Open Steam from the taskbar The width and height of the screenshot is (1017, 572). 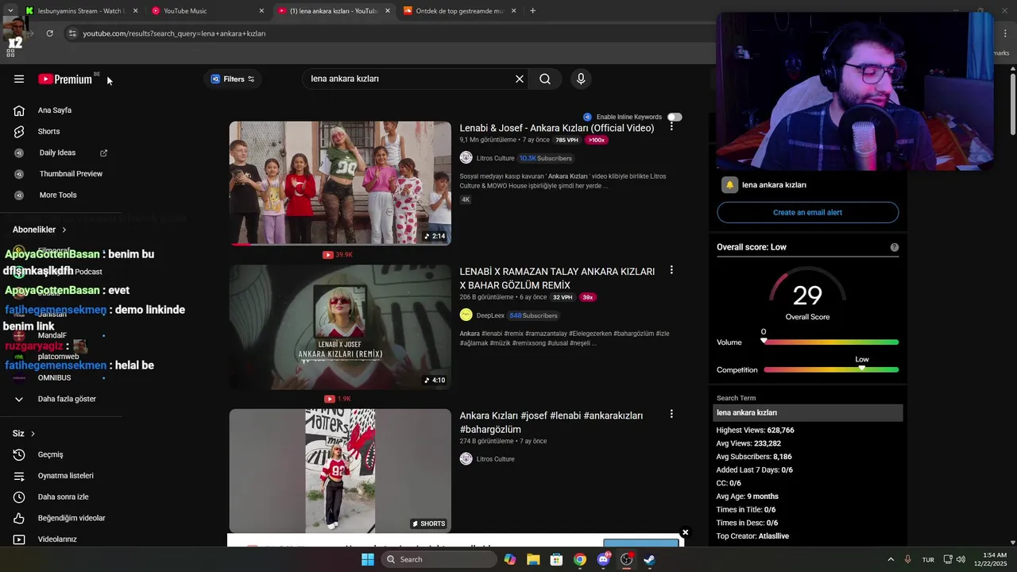(x=649, y=559)
